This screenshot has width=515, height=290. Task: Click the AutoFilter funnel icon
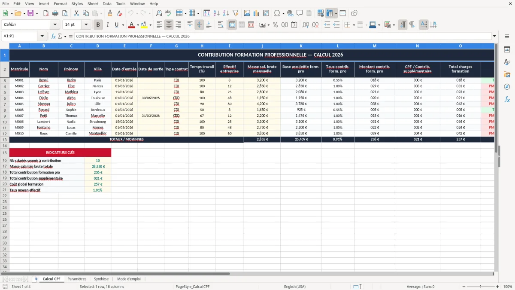[235, 13]
